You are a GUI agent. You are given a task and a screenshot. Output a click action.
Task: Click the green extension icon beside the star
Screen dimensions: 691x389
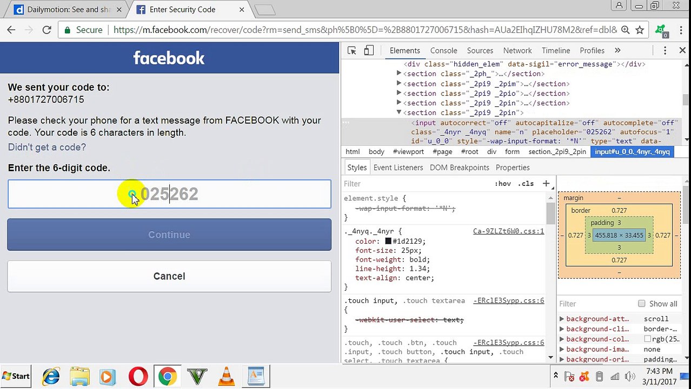[x=661, y=31]
